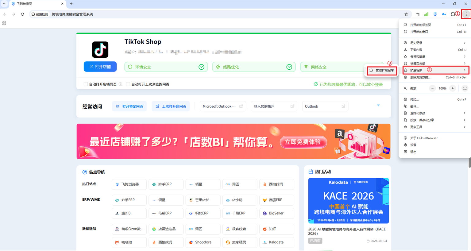Click help icon beside 自动打开店铺网页
This screenshot has width=471, height=251.
click(121, 84)
